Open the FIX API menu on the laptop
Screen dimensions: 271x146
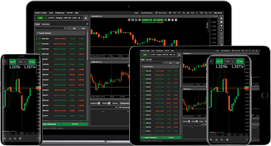(70, 13)
